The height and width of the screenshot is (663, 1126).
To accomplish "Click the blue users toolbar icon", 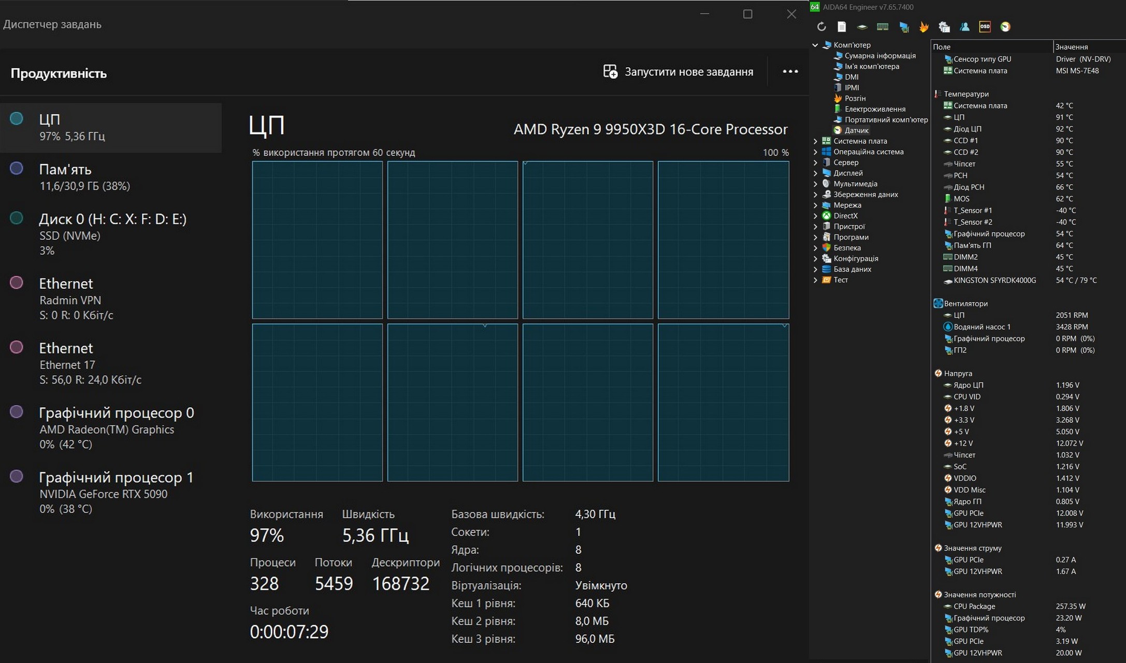I will tap(964, 26).
